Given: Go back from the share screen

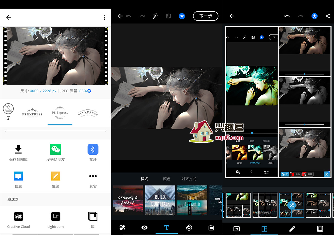Looking at the screenshot, I should [x=9, y=17].
